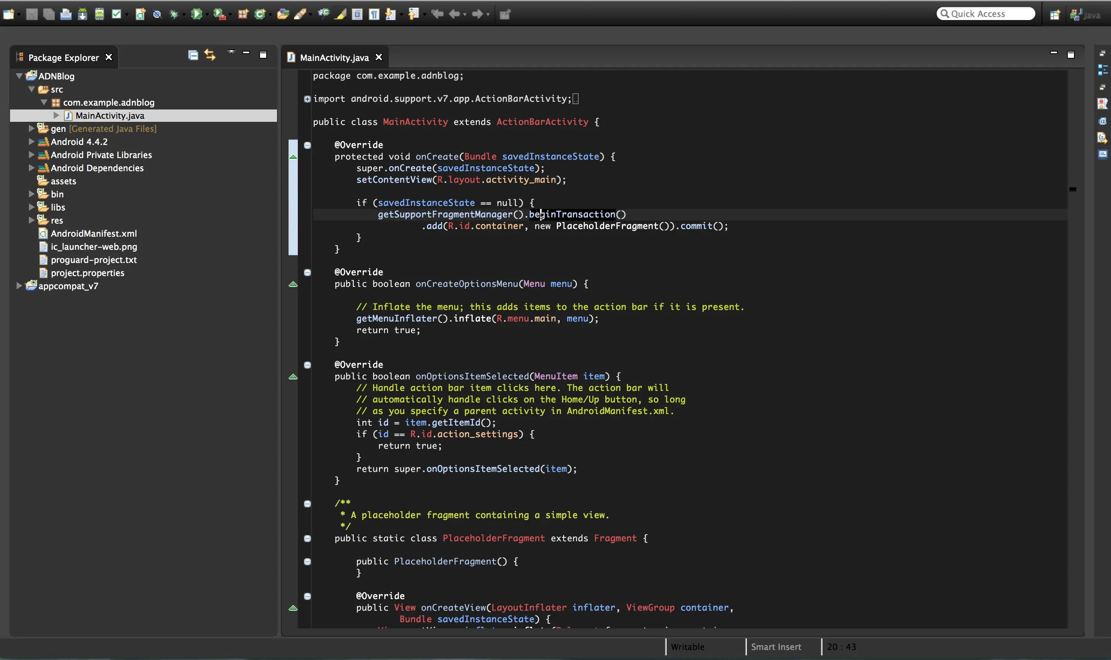This screenshot has height=660, width=1111.
Task: Close the MainActivity.java editor tab
Action: pyautogui.click(x=379, y=57)
